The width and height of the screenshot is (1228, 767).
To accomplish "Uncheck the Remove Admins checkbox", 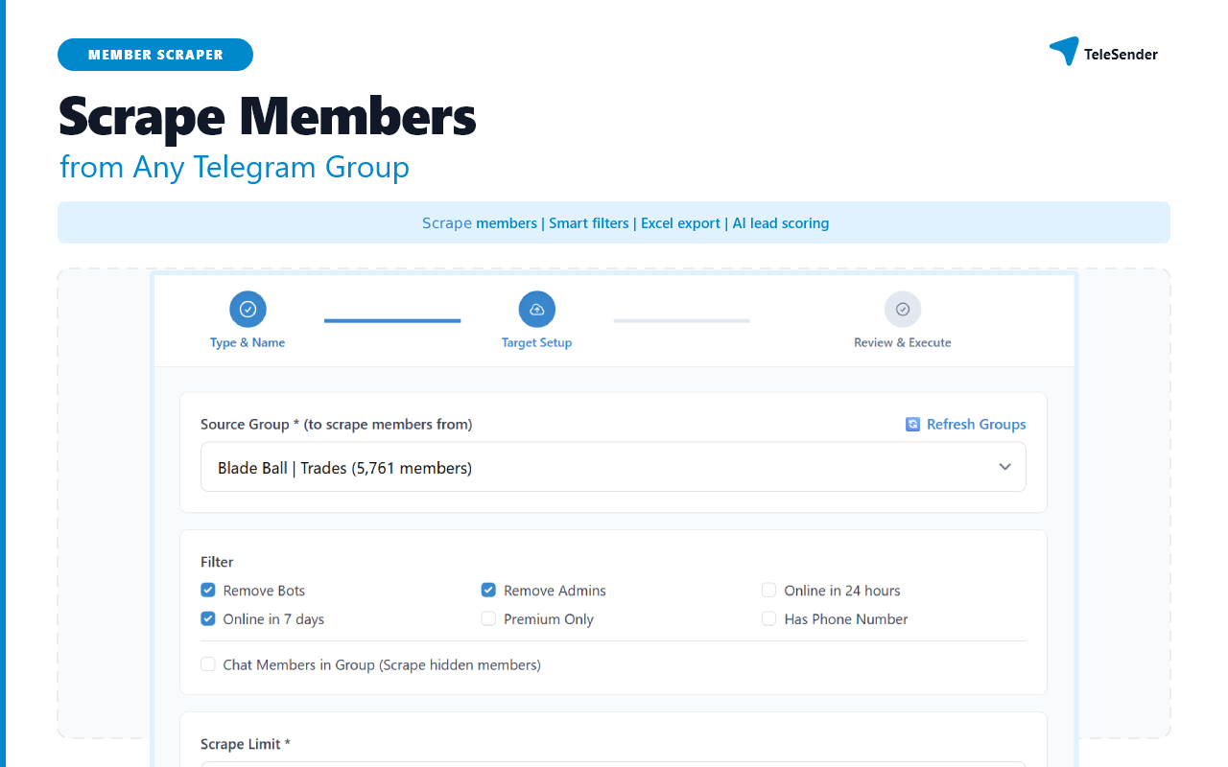I will click(x=488, y=590).
